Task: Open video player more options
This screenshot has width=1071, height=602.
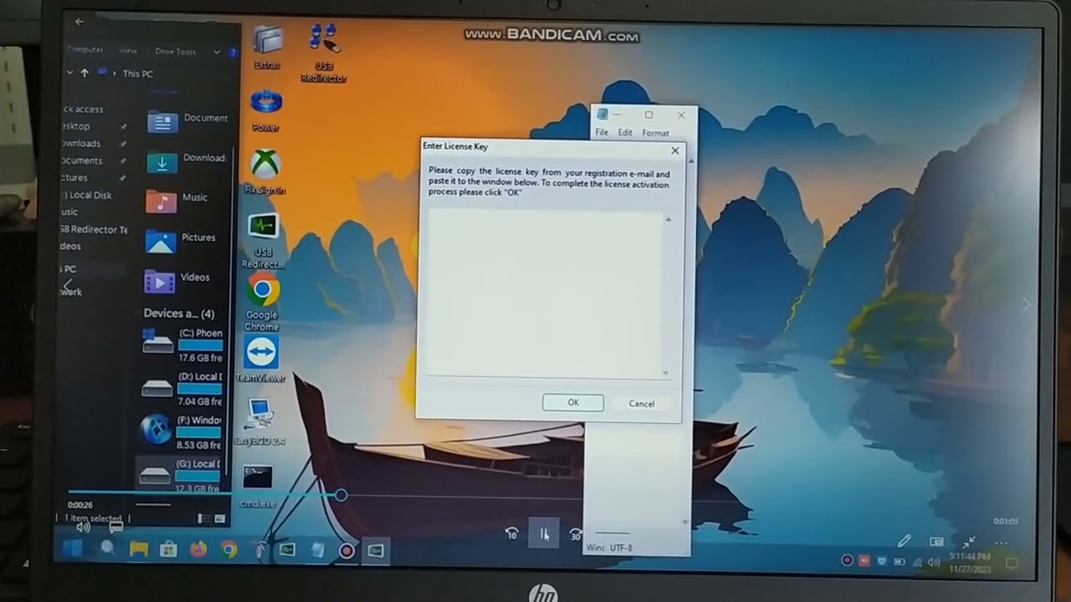Action: click(x=1001, y=543)
